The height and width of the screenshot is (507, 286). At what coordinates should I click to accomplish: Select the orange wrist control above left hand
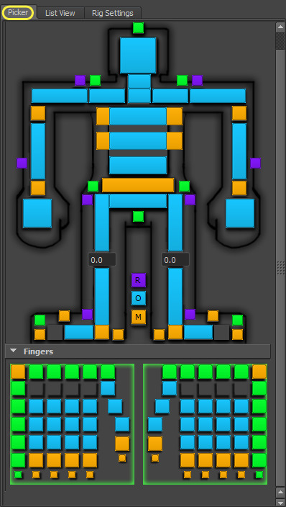[x=38, y=188]
